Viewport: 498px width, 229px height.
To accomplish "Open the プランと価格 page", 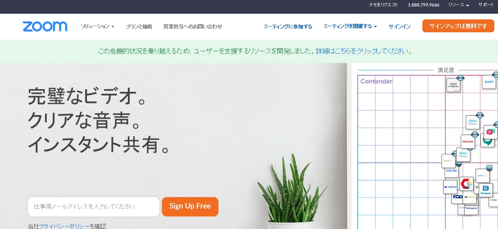I will tap(139, 26).
